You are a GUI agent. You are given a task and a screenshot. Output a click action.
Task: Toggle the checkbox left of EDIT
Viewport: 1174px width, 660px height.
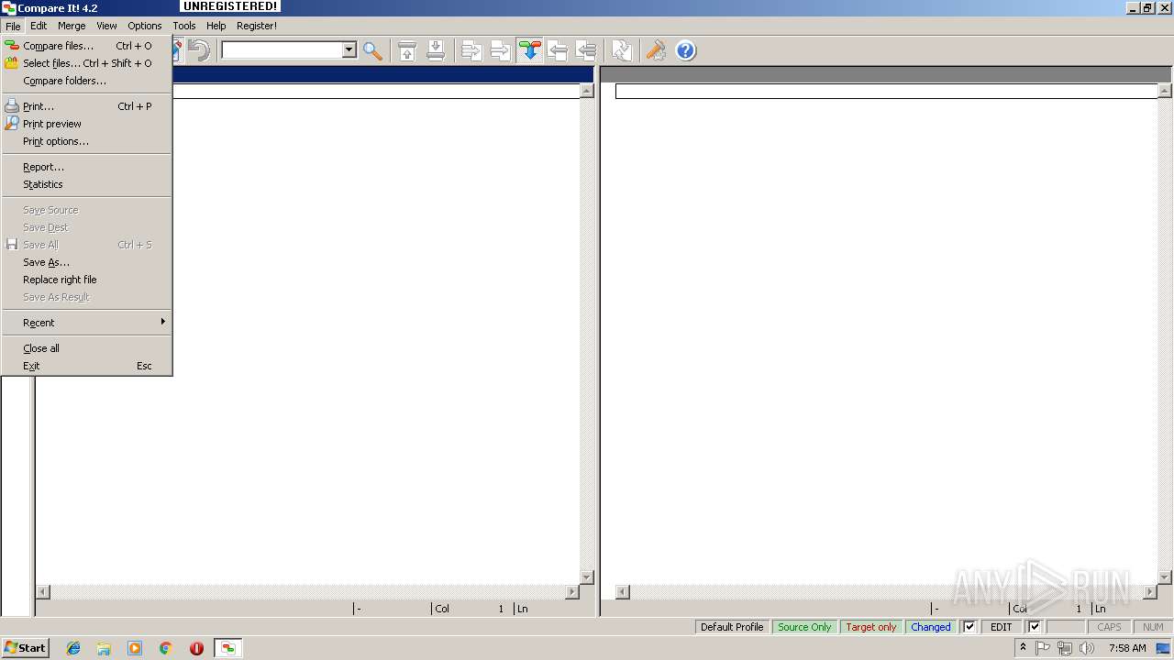(969, 627)
